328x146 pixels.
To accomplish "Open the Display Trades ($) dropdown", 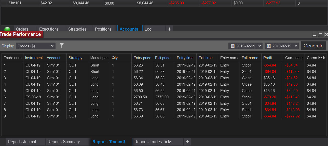I will tap(35, 46).
